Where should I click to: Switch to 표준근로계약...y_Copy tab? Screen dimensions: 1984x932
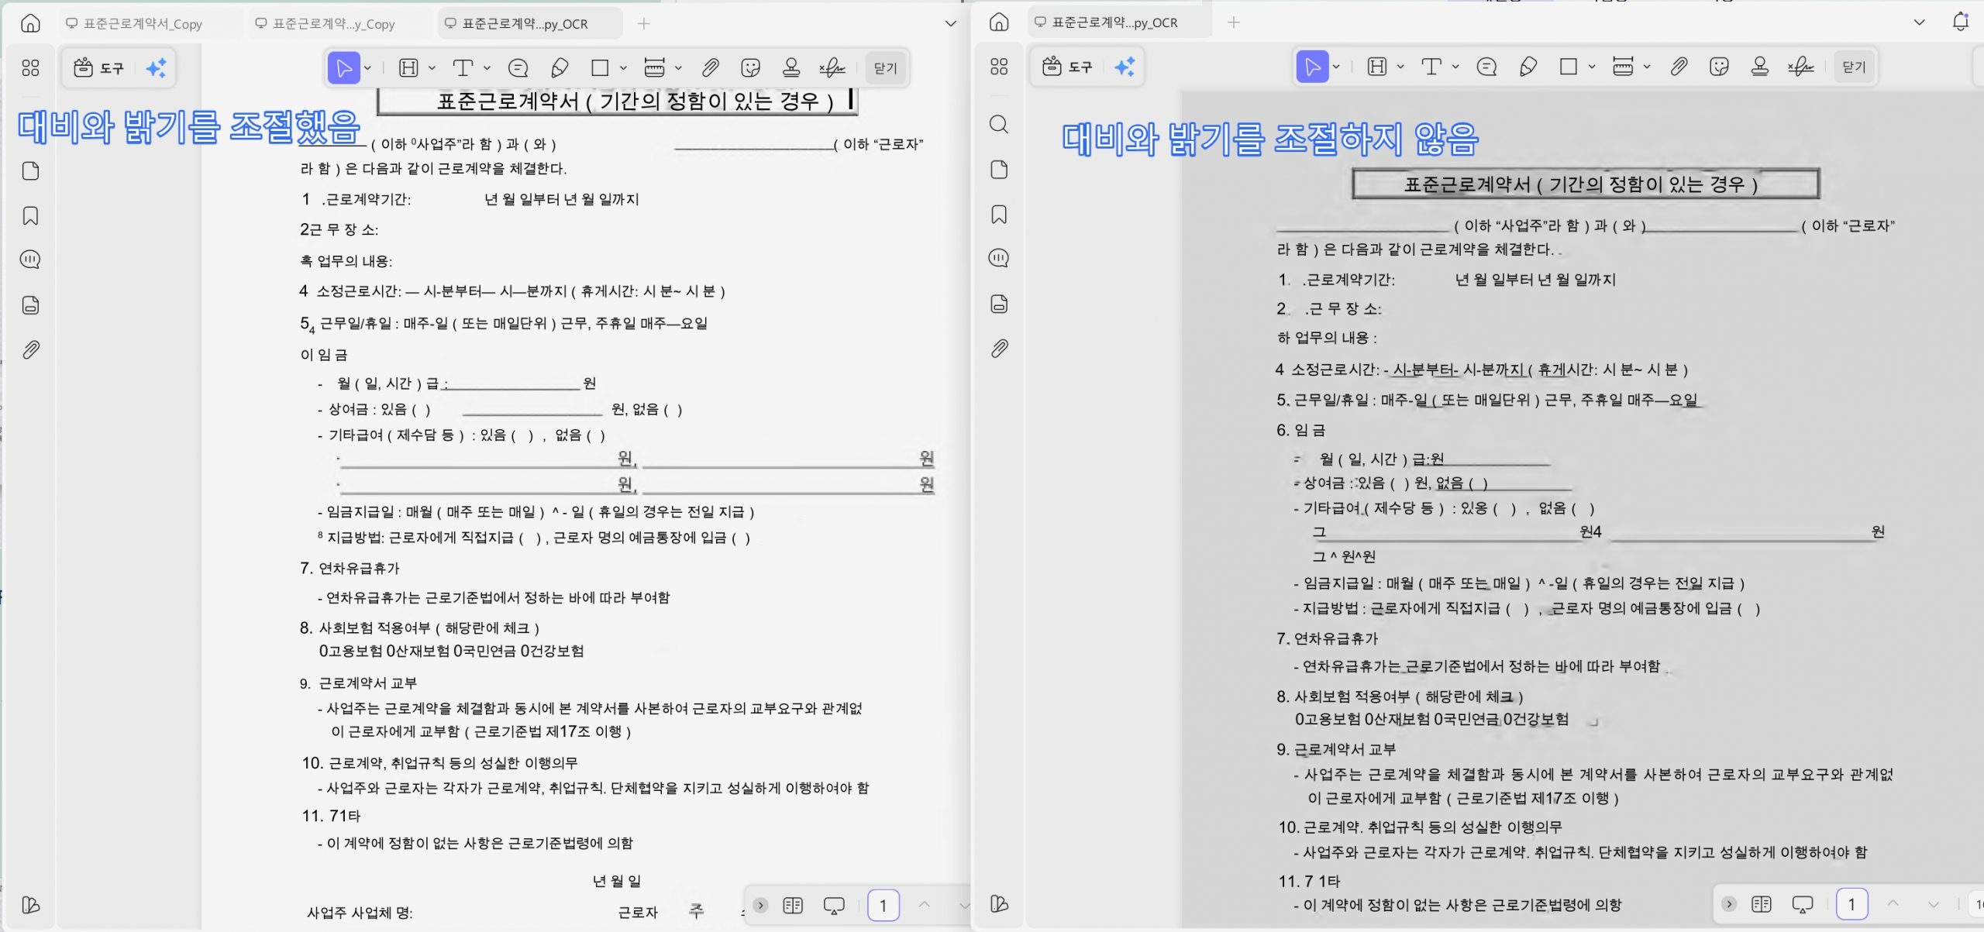334,23
